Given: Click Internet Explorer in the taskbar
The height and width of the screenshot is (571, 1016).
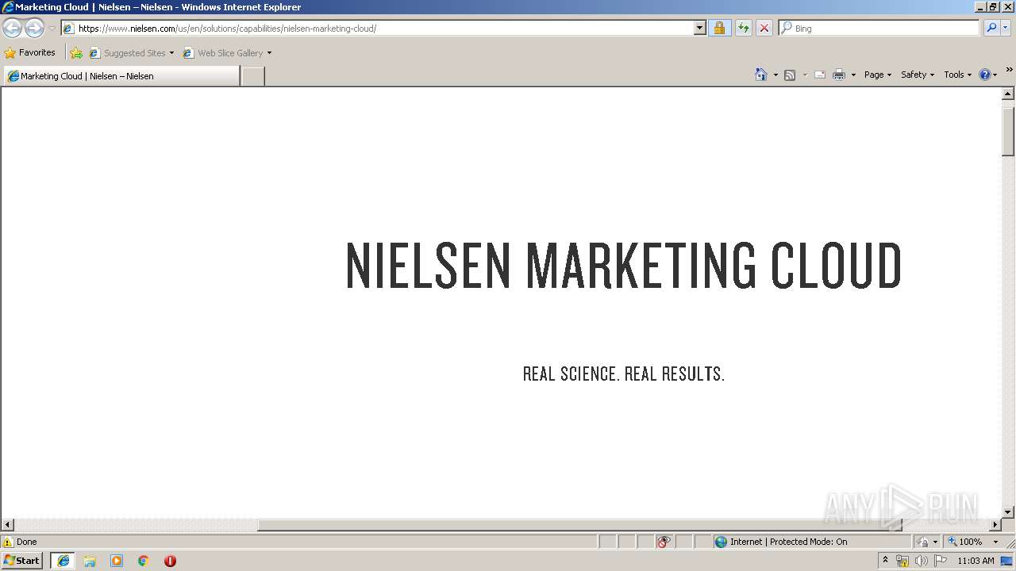Looking at the screenshot, I should click(63, 561).
